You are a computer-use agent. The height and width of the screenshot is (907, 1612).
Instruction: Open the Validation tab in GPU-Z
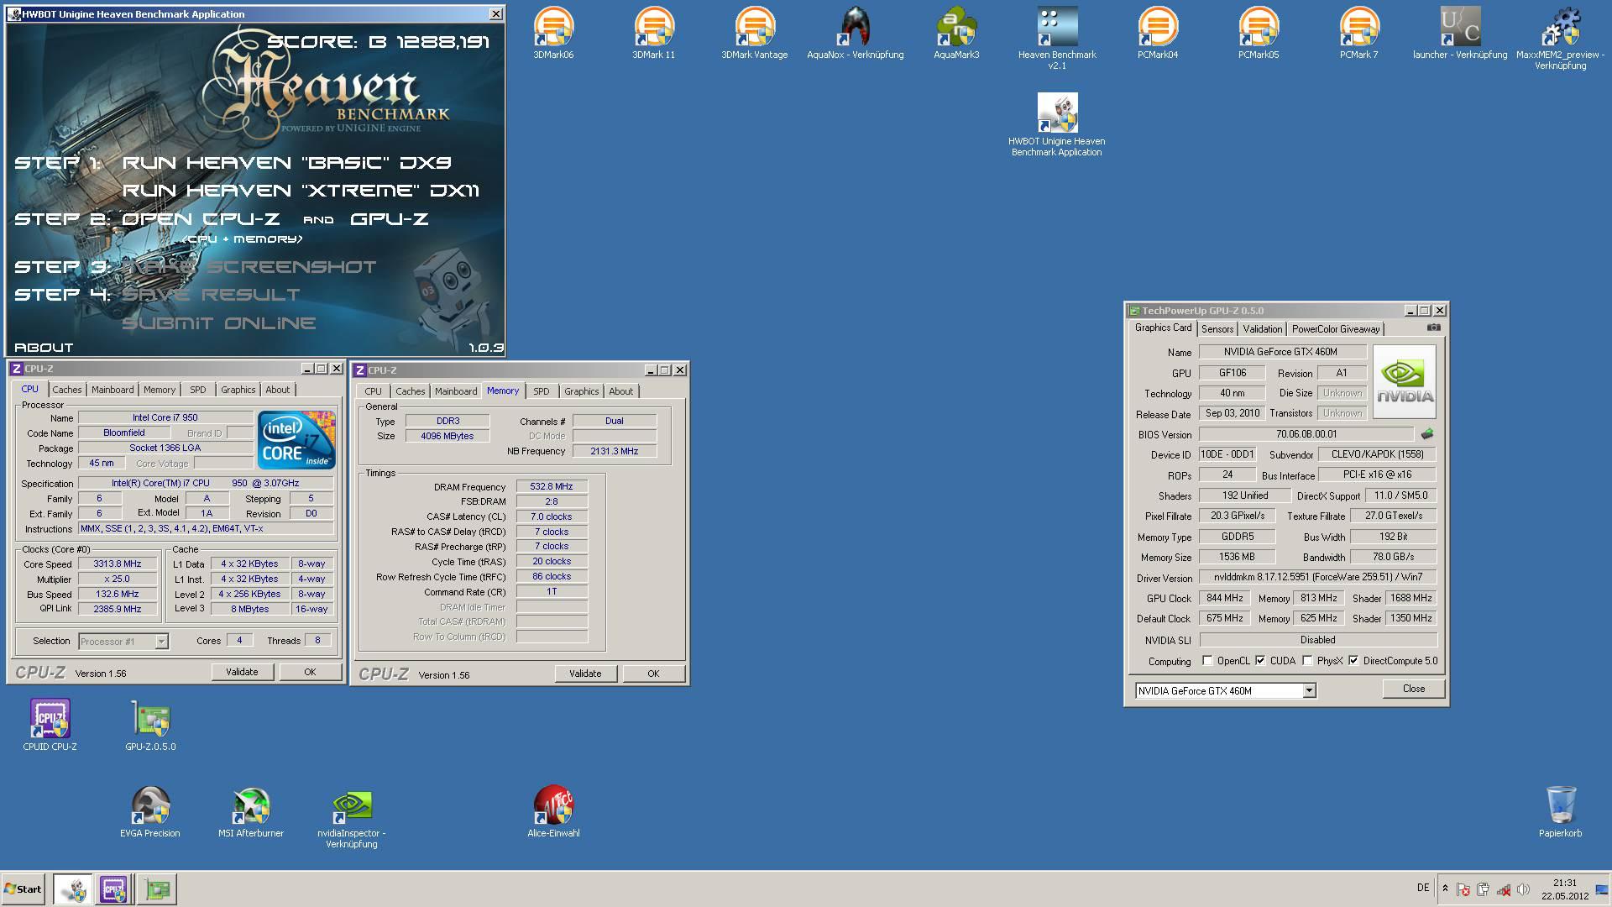(x=1262, y=329)
